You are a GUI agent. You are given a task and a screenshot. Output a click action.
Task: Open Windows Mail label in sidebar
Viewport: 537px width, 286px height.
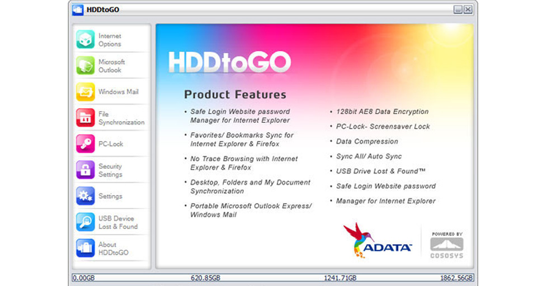point(119,92)
